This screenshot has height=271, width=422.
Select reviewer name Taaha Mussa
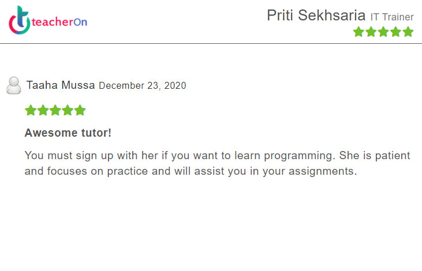tap(61, 85)
